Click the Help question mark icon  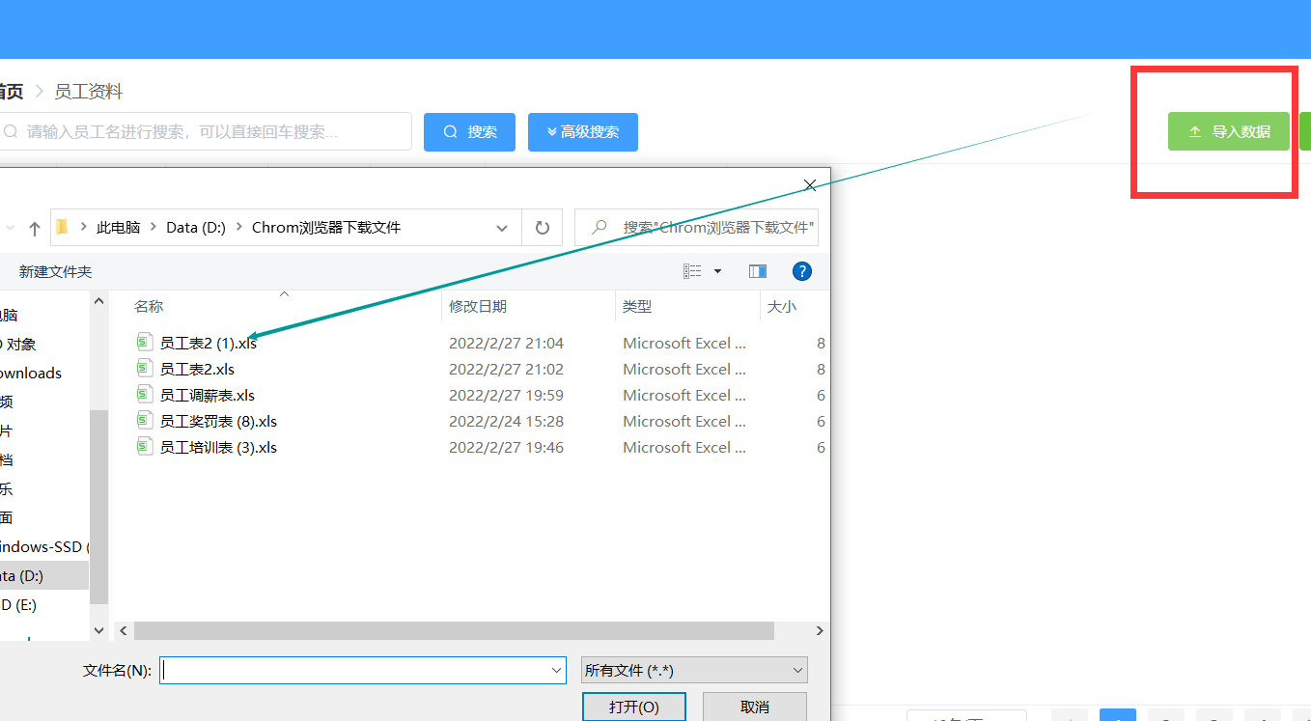click(802, 270)
